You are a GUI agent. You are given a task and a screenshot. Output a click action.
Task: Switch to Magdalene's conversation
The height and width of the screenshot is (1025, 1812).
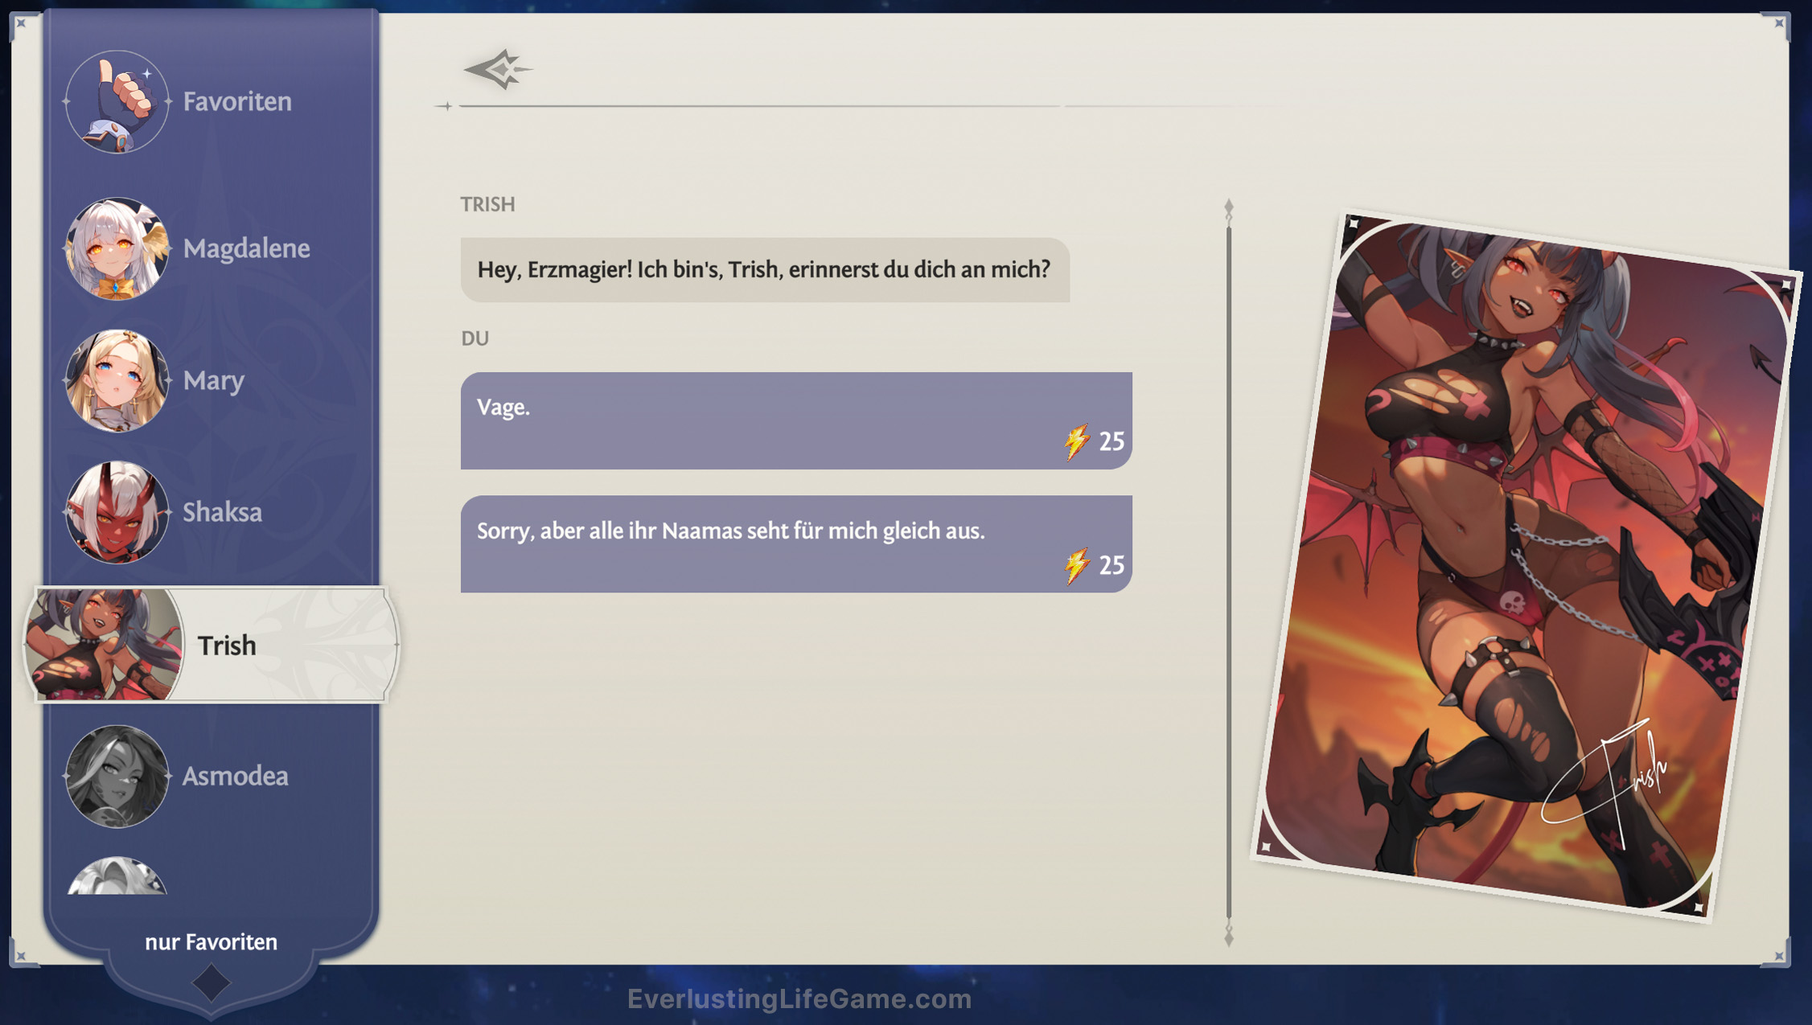(x=246, y=249)
